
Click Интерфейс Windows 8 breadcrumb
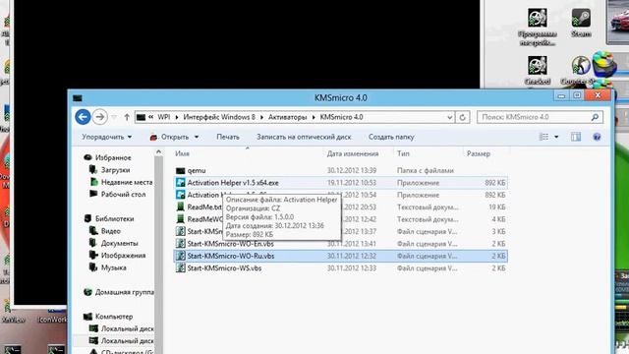[x=219, y=117]
